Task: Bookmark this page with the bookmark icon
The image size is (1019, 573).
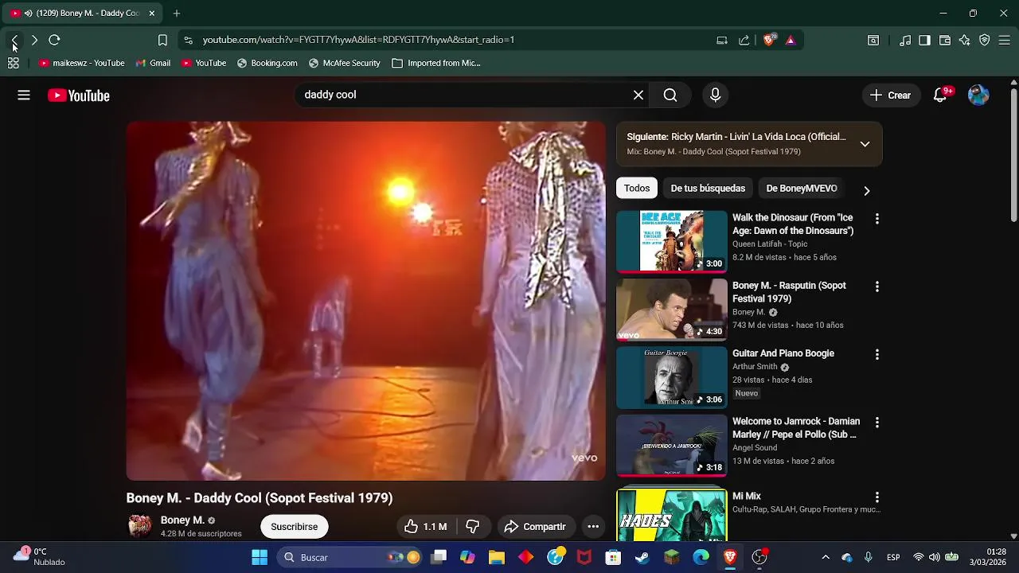Action: click(x=162, y=40)
